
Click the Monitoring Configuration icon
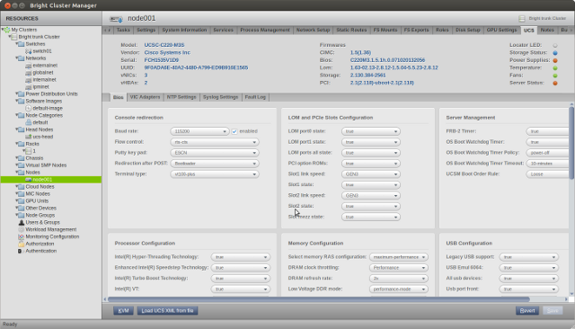[22, 236]
